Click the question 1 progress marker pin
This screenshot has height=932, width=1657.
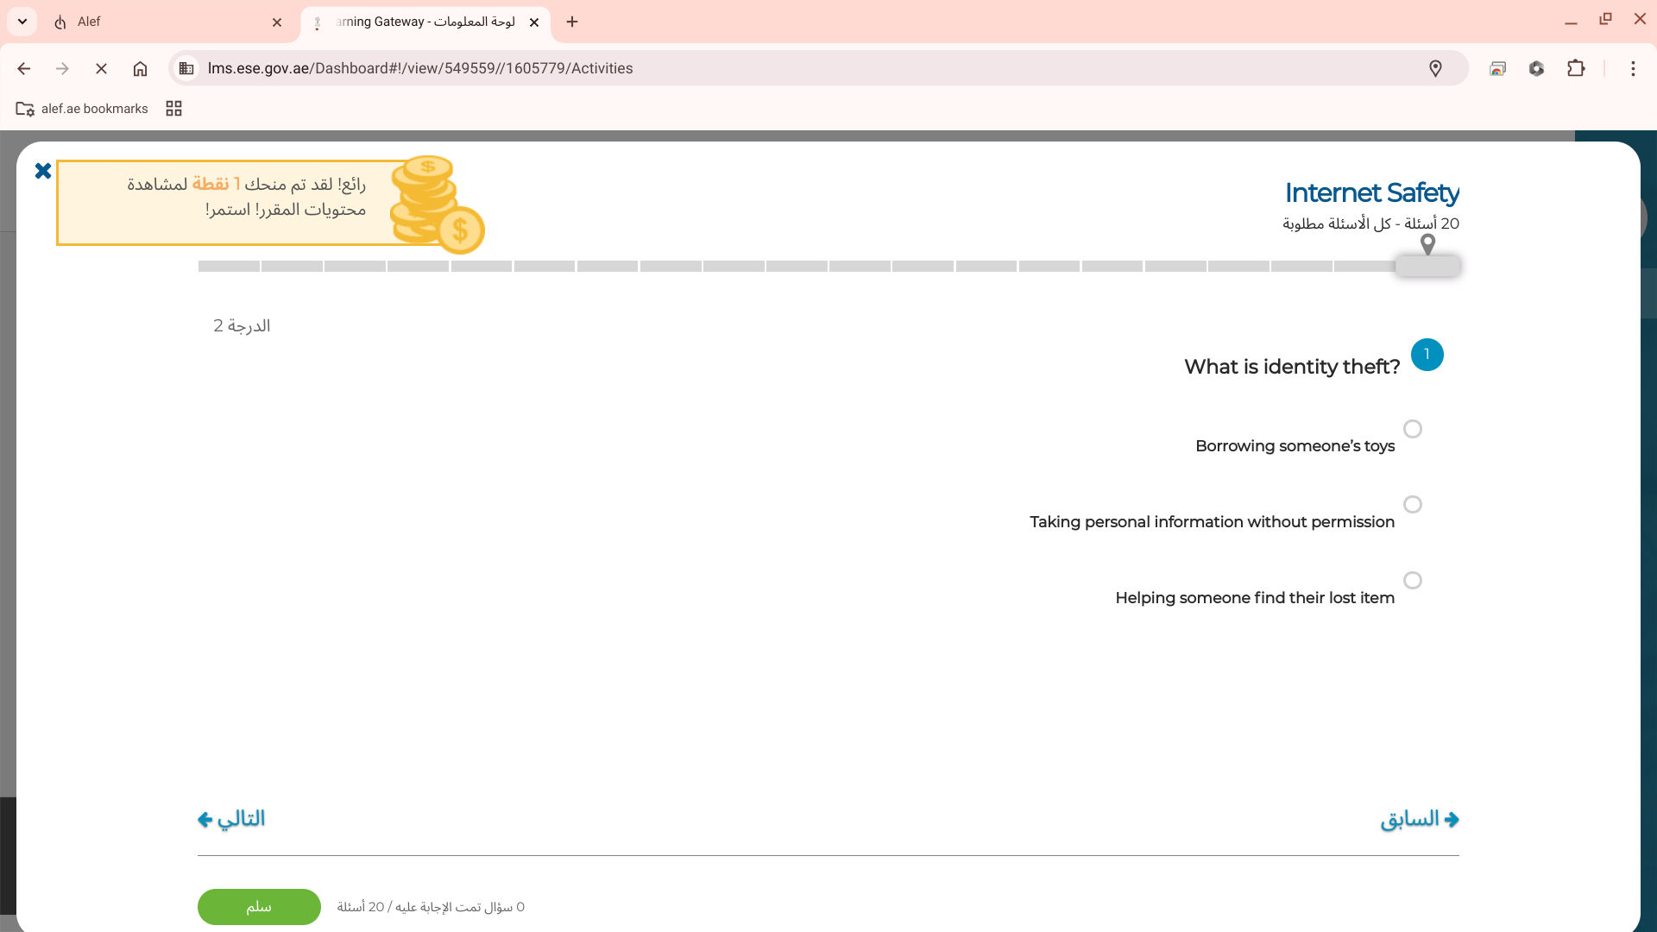coord(1427,245)
